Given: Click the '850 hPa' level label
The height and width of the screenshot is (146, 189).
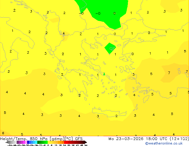Looking at the screenshot, I should click(x=39, y=139).
